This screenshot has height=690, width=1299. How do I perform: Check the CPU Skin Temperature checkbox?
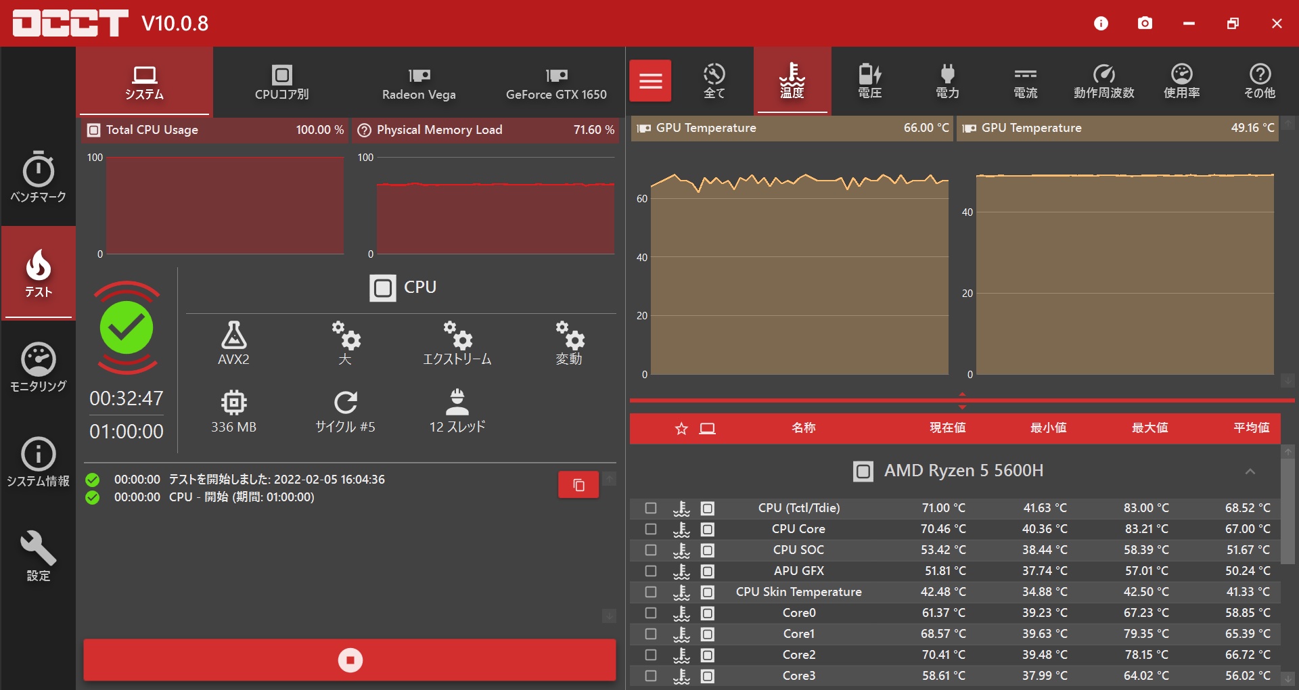pyautogui.click(x=651, y=592)
